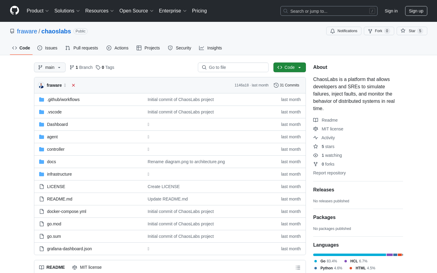
Task: Open the go.mod file
Action: coord(54,224)
